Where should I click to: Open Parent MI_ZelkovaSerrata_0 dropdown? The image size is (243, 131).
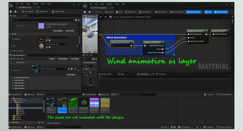tap(56, 44)
